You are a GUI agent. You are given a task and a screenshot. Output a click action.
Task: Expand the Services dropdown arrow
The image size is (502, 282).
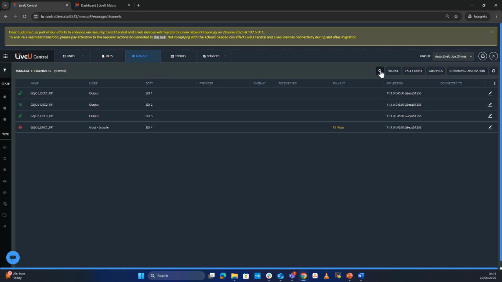click(225, 56)
